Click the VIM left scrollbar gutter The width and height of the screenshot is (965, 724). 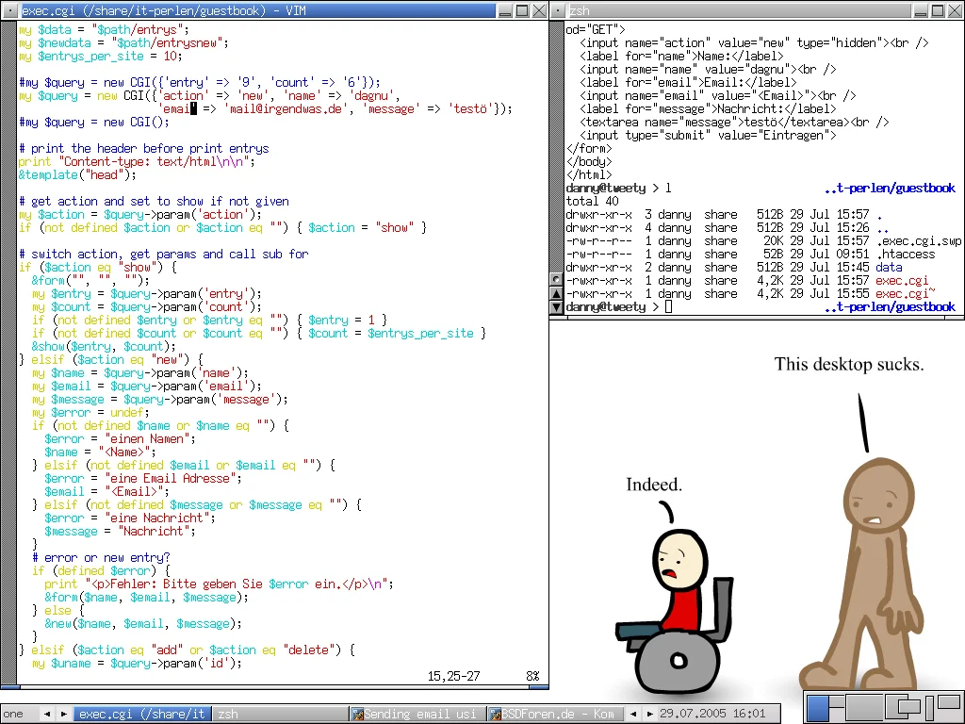click(8, 351)
